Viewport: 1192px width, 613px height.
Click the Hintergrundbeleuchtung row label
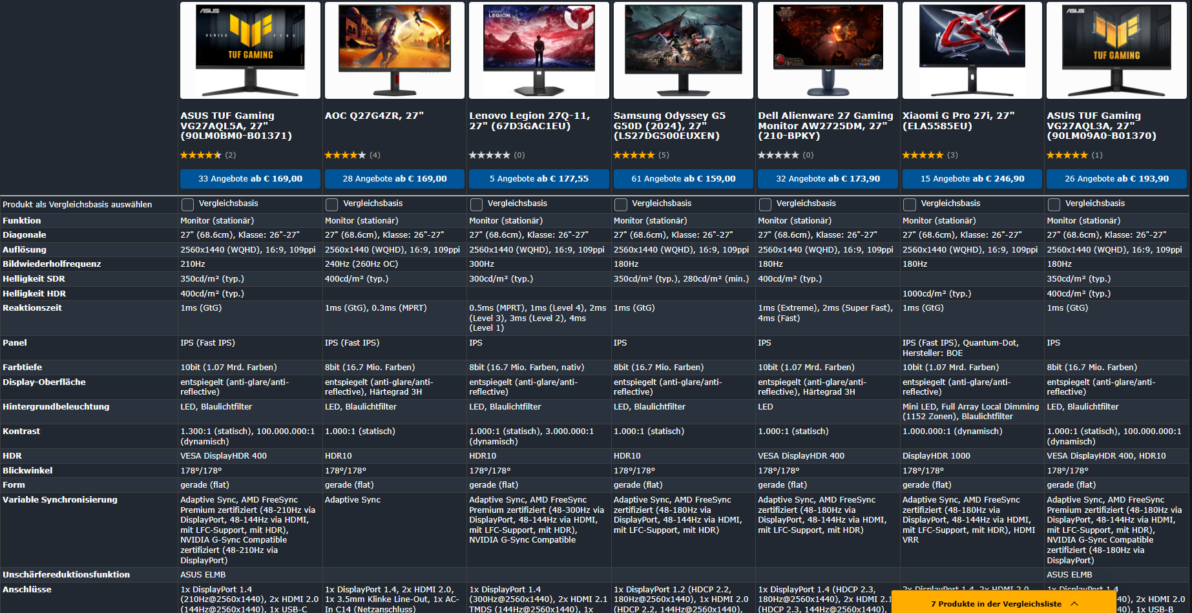pos(56,407)
